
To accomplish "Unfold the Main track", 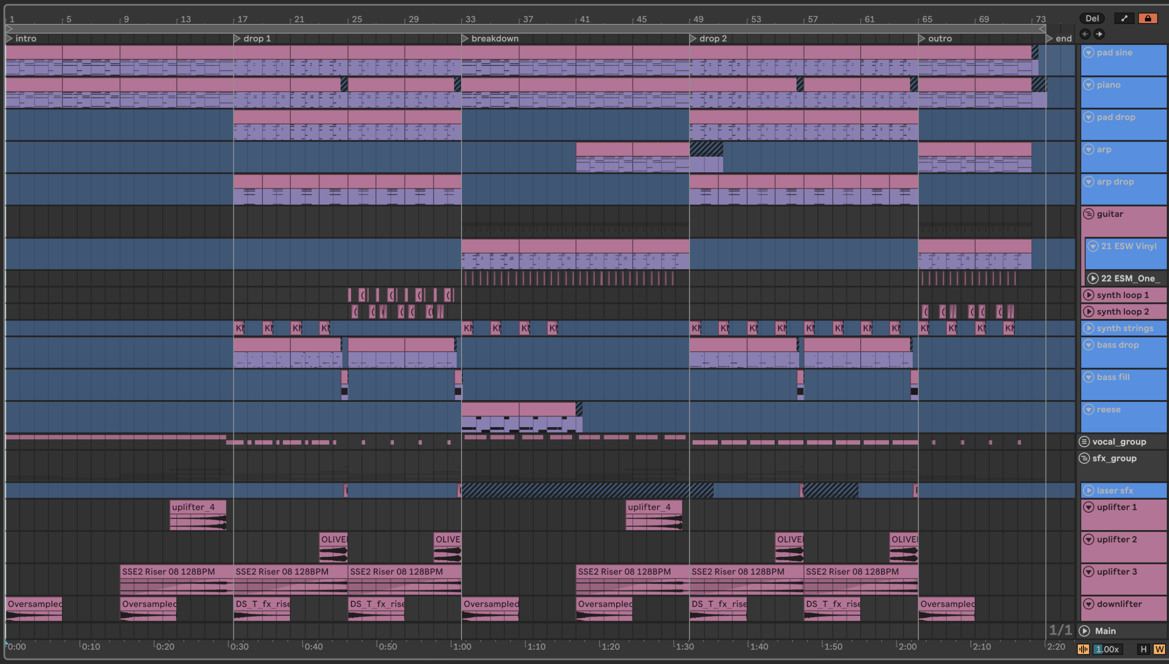I will click(1085, 631).
